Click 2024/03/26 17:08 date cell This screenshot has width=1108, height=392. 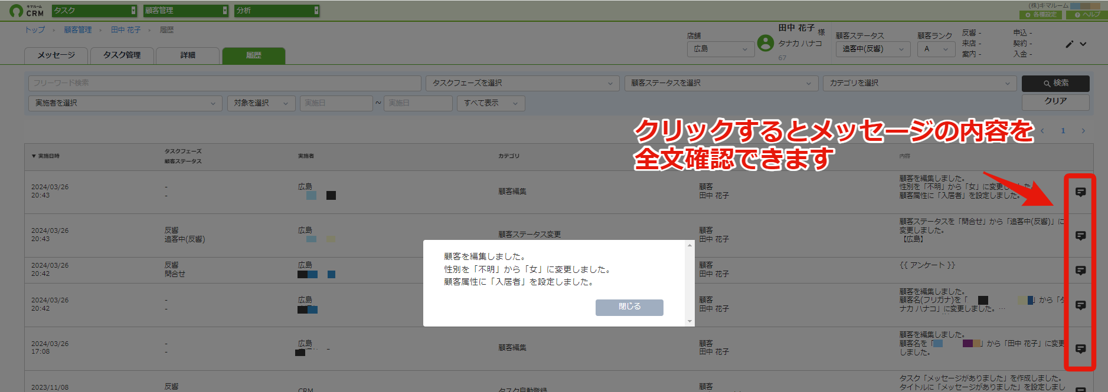click(x=50, y=348)
